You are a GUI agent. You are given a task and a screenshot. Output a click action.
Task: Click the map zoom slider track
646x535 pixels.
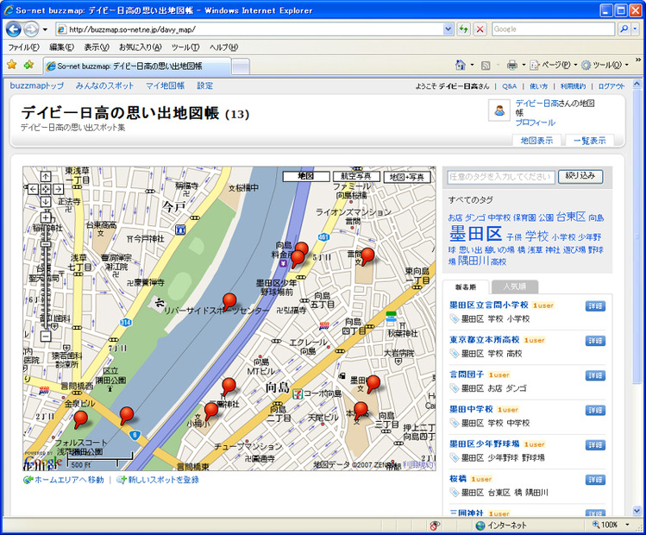click(46, 276)
